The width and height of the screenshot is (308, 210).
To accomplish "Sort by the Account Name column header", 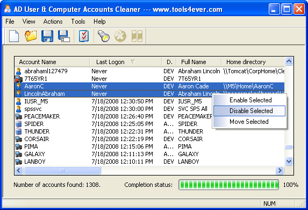I will tap(52, 62).
